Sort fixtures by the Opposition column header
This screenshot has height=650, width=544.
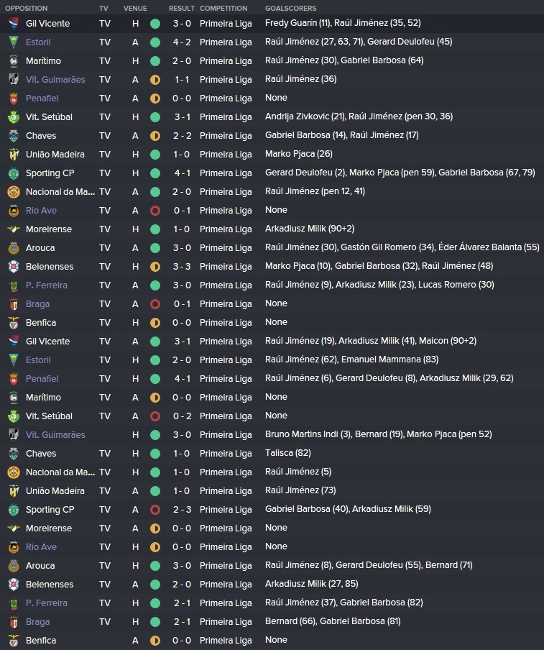[x=26, y=9]
